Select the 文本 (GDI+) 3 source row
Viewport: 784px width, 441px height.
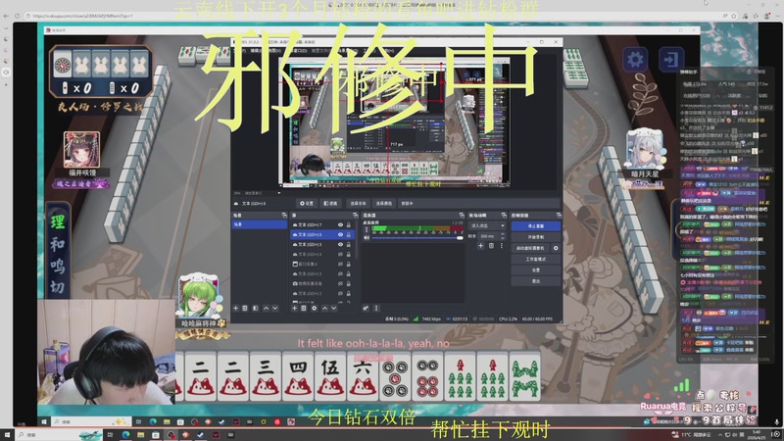coord(323,274)
